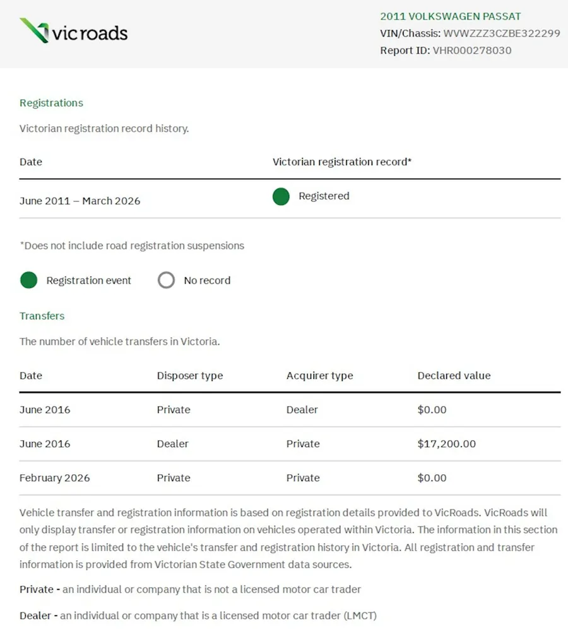Click the Registered status text
Screen dimensions: 568x632
[324, 196]
